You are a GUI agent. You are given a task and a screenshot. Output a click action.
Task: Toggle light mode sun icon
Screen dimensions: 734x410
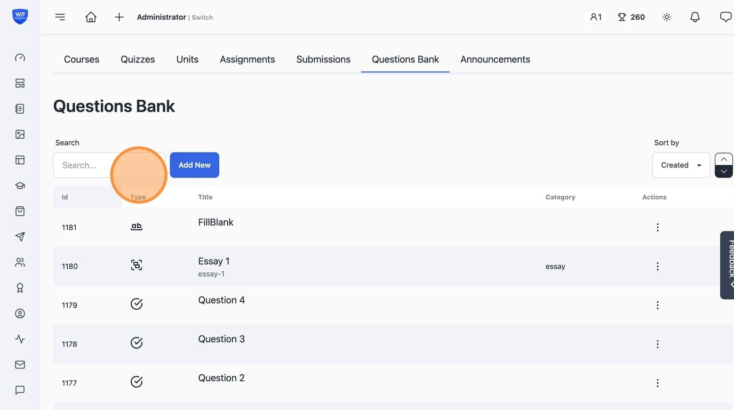point(667,17)
